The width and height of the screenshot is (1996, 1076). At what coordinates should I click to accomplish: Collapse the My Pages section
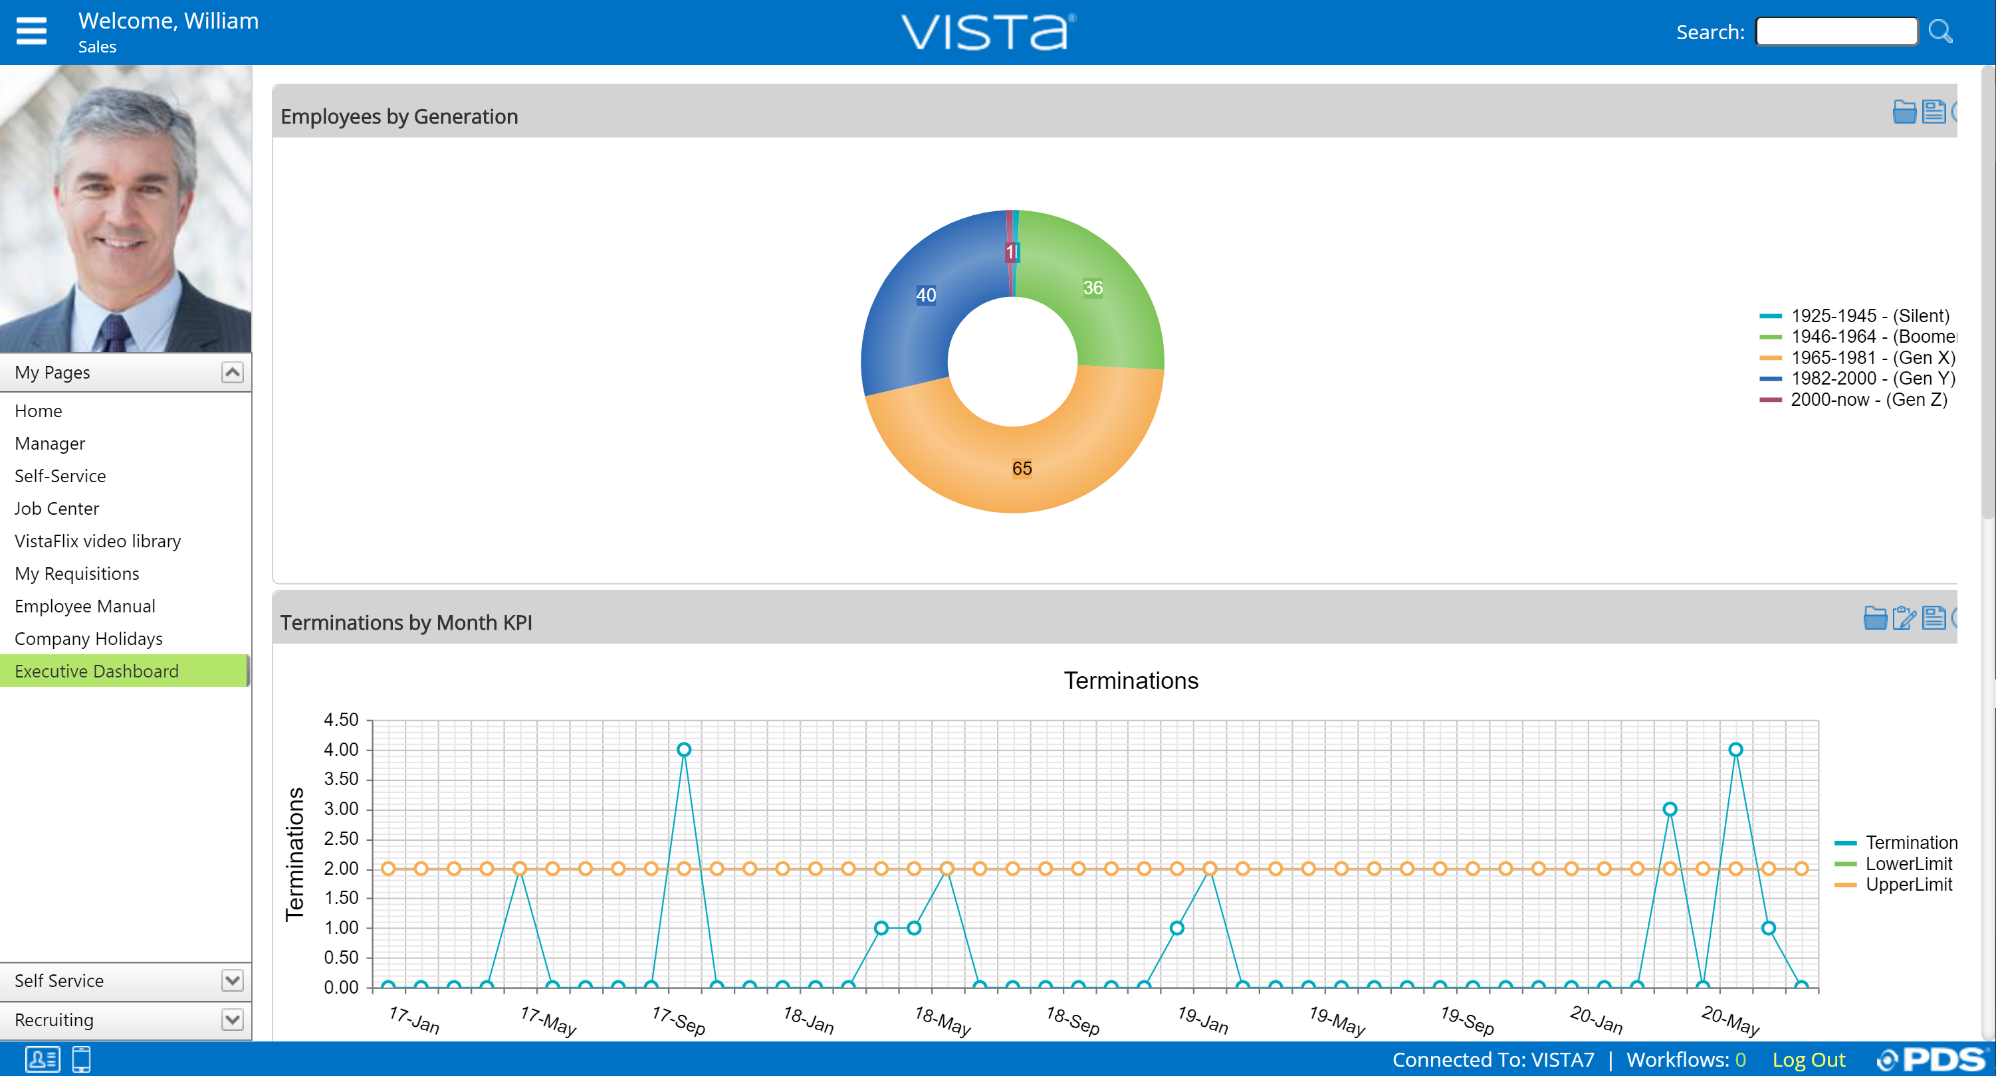point(232,373)
